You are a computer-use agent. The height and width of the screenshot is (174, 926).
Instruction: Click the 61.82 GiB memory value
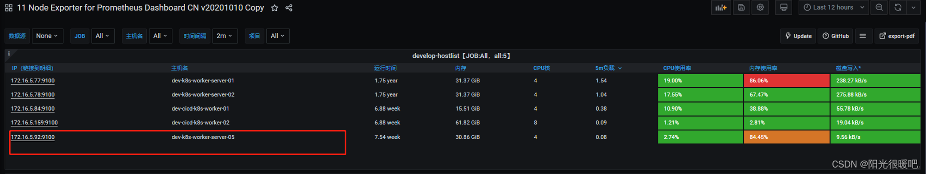coord(468,123)
